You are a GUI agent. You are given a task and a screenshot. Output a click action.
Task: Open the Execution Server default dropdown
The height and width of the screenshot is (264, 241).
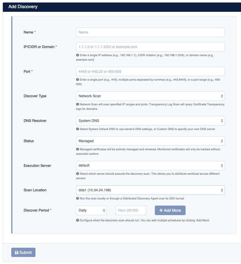(150, 165)
